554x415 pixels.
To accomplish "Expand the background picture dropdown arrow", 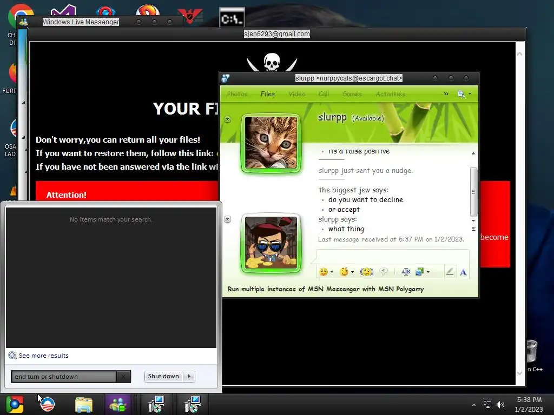I will pos(428,272).
